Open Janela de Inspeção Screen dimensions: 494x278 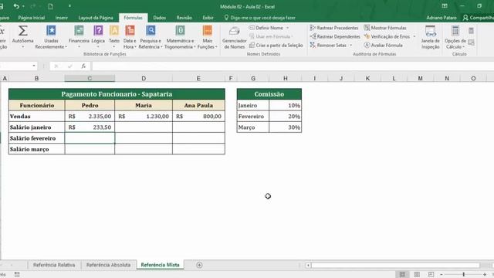point(431,37)
